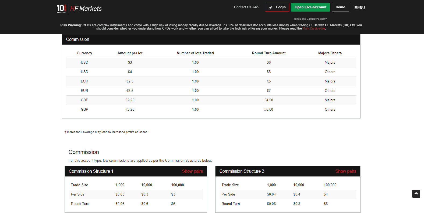Click the Commission Structure 2 heading
This screenshot has width=424, height=213.
pyautogui.click(x=242, y=171)
